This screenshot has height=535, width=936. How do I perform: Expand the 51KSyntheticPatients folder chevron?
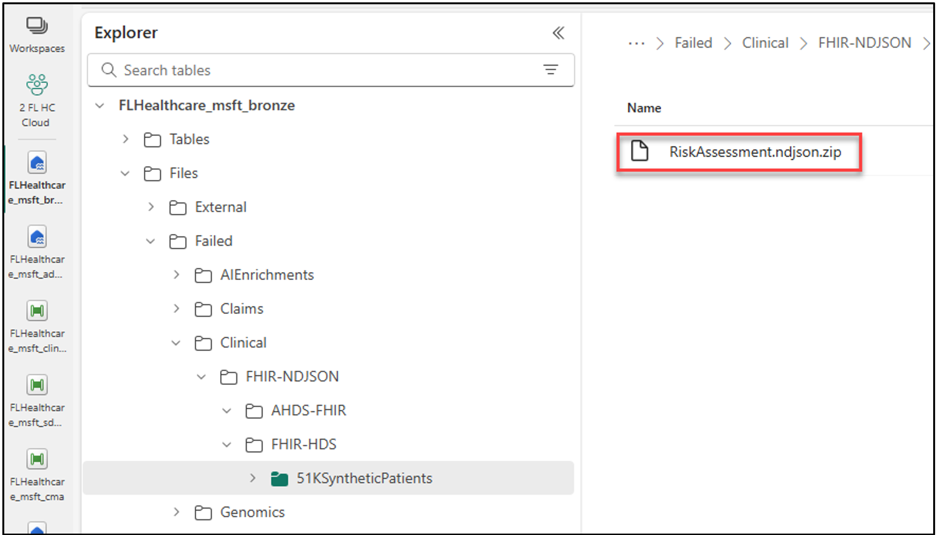[252, 478]
